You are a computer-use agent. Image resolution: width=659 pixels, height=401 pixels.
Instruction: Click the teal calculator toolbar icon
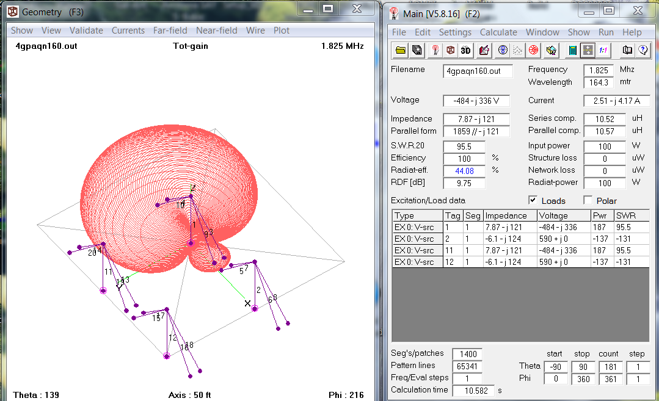[572, 51]
